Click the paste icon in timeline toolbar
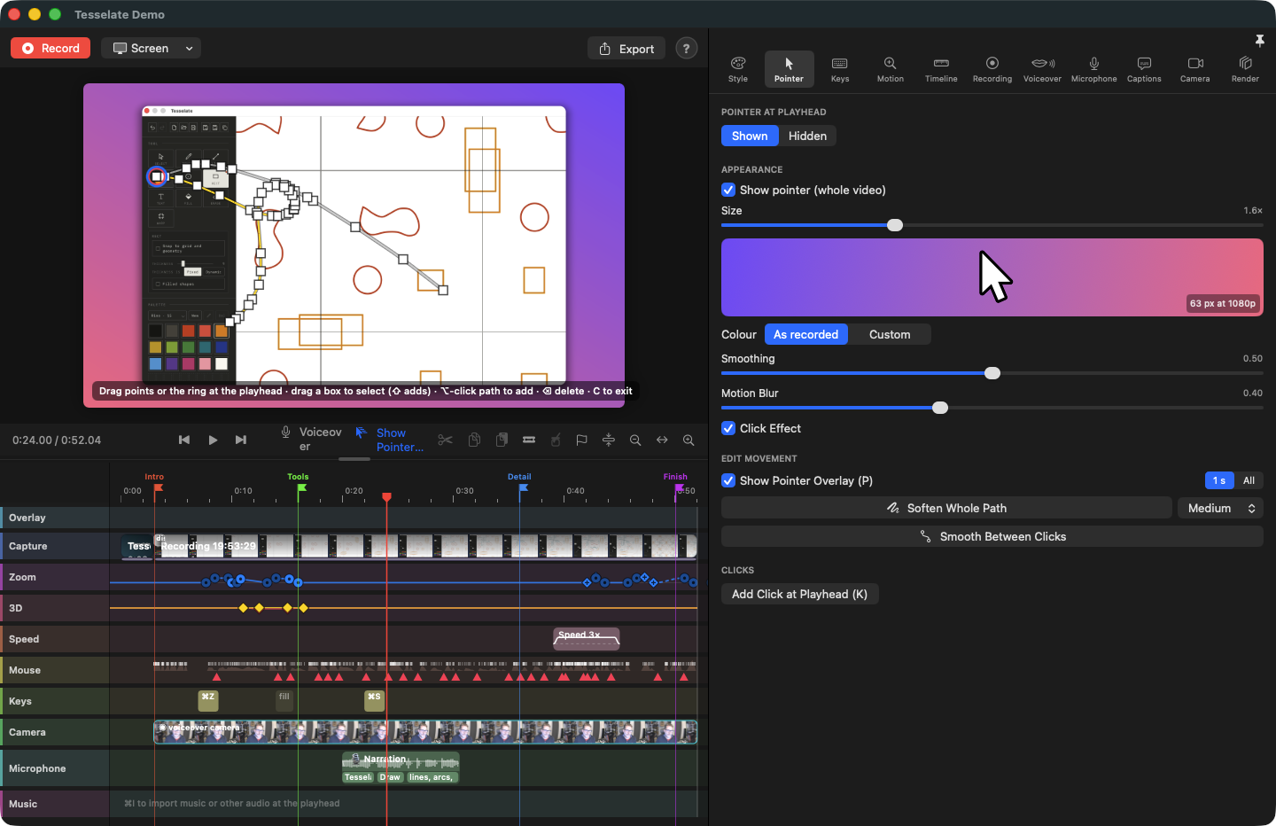This screenshot has width=1276, height=826. click(502, 440)
